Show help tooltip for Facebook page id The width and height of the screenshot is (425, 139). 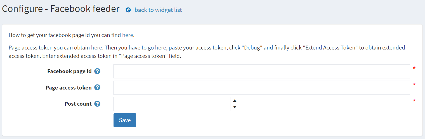(97, 71)
